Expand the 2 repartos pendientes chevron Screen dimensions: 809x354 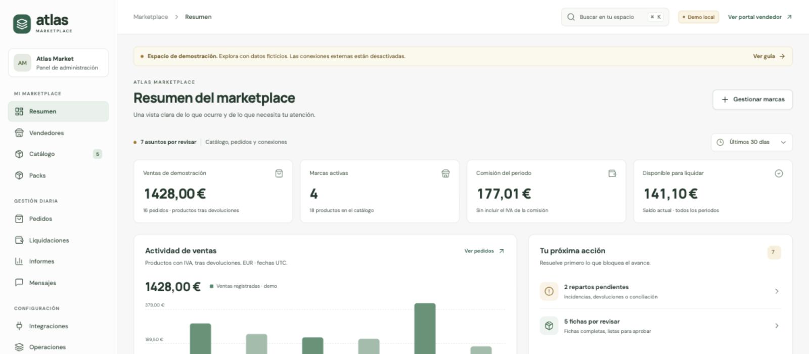[x=777, y=291]
